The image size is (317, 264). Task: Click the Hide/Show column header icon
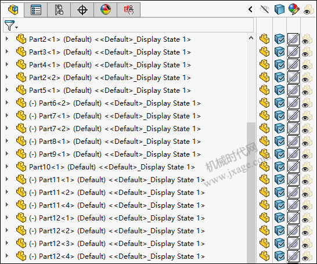click(x=264, y=9)
